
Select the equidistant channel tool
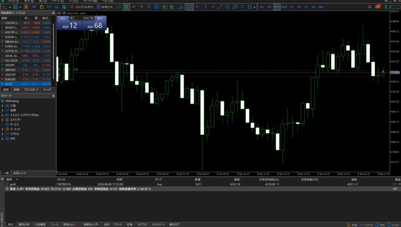coord(228,7)
